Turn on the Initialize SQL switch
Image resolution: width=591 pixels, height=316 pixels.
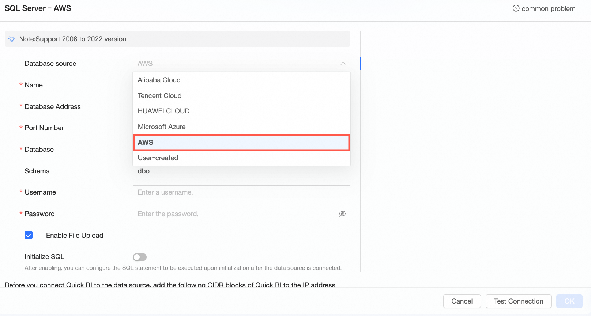140,257
